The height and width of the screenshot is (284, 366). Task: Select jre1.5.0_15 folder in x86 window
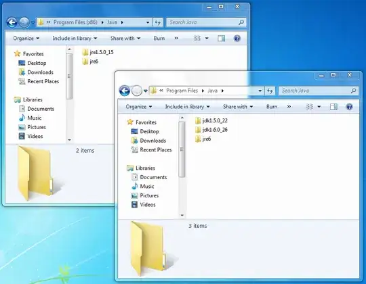tap(98, 52)
